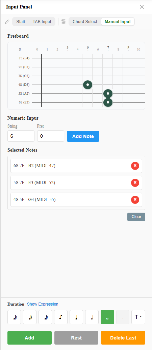Viewport: 152px width, 350px height.
Task: Toggle the dot on 5S string fret 7
Action: point(108,94)
